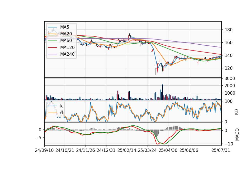
Task: Click the 120 price axis label
Action: click(229, 68)
